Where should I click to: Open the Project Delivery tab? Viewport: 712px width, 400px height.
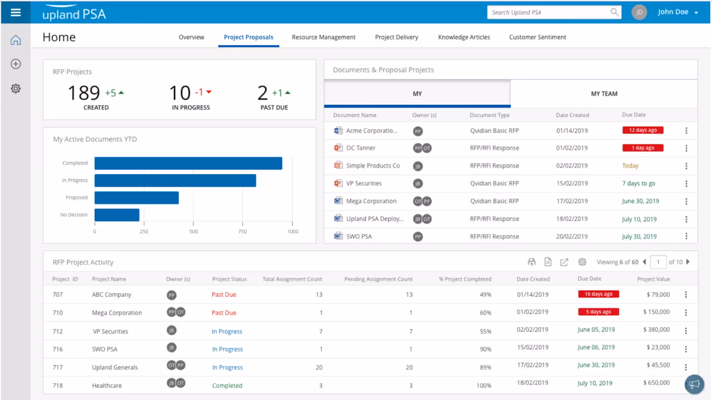click(396, 37)
